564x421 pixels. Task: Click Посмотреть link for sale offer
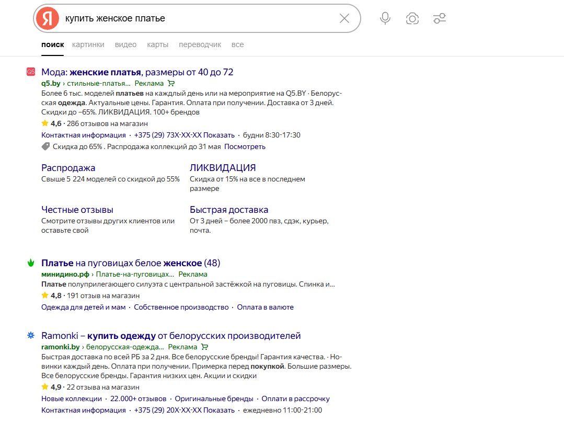[245, 146]
